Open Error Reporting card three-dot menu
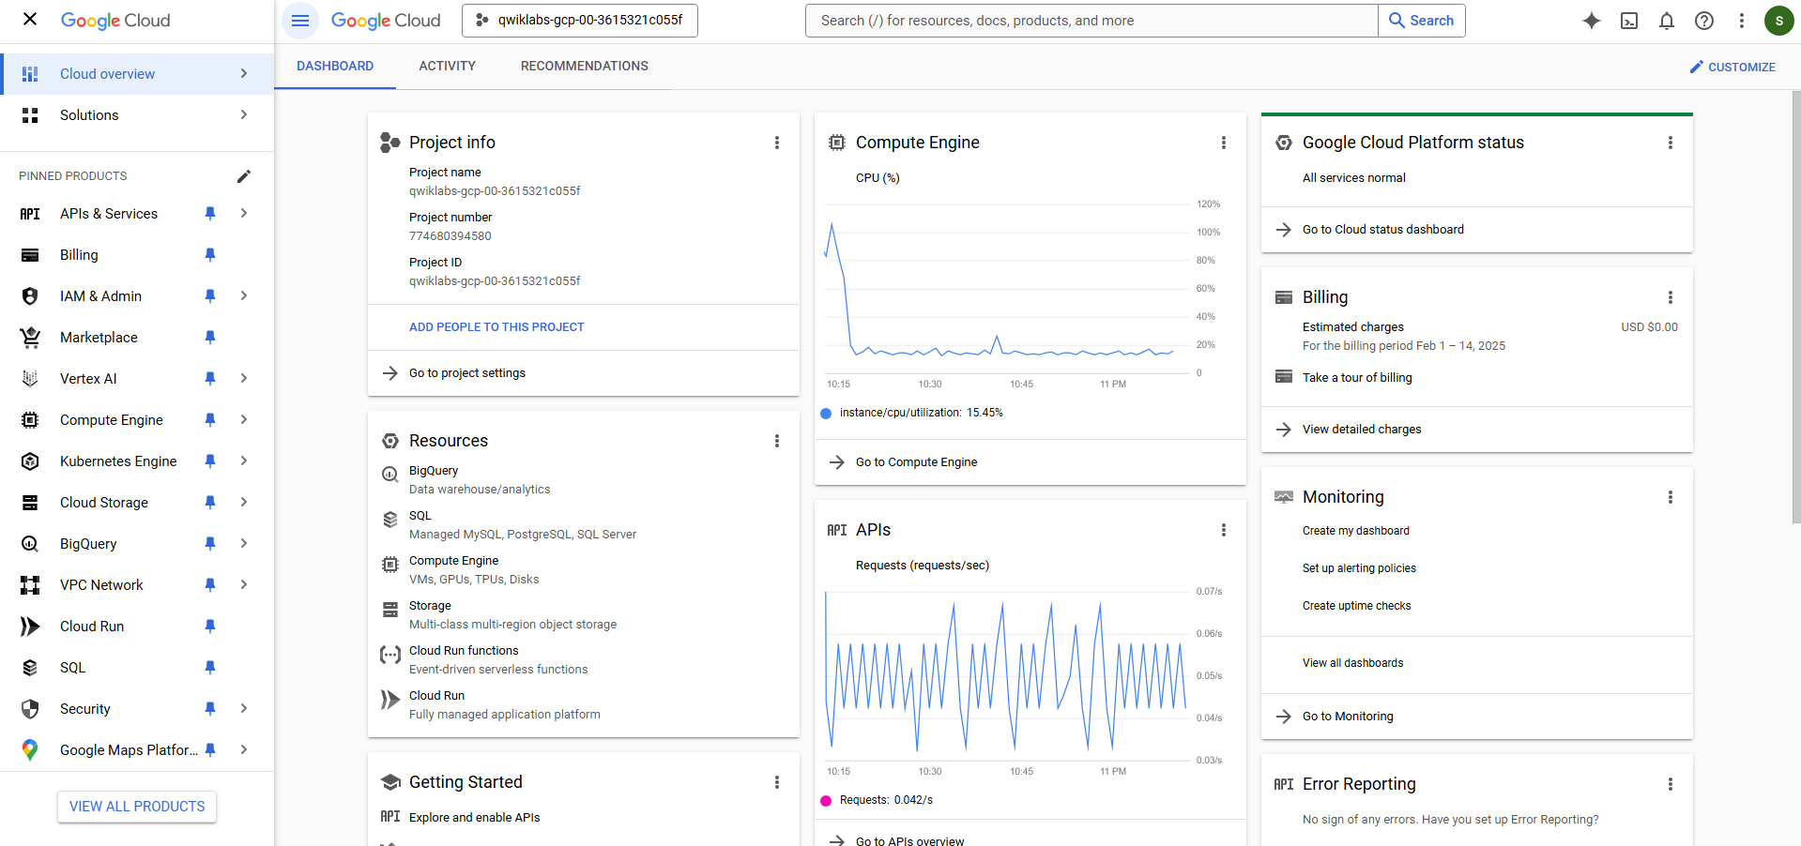The width and height of the screenshot is (1801, 846). pos(1671,784)
